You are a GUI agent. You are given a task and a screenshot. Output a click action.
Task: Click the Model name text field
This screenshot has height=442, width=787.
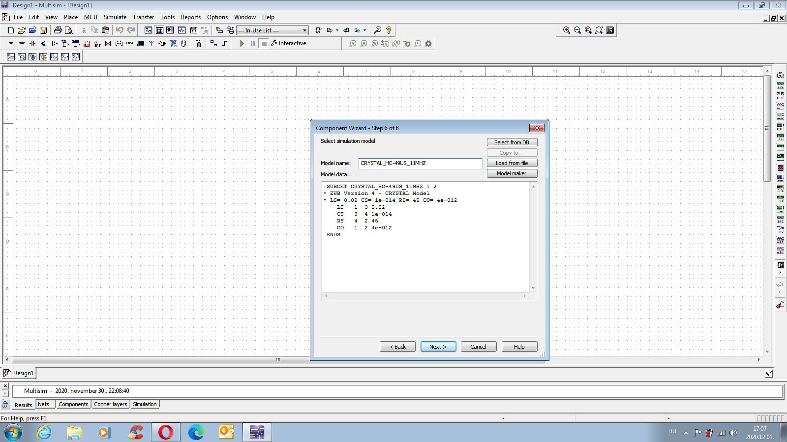(x=420, y=163)
